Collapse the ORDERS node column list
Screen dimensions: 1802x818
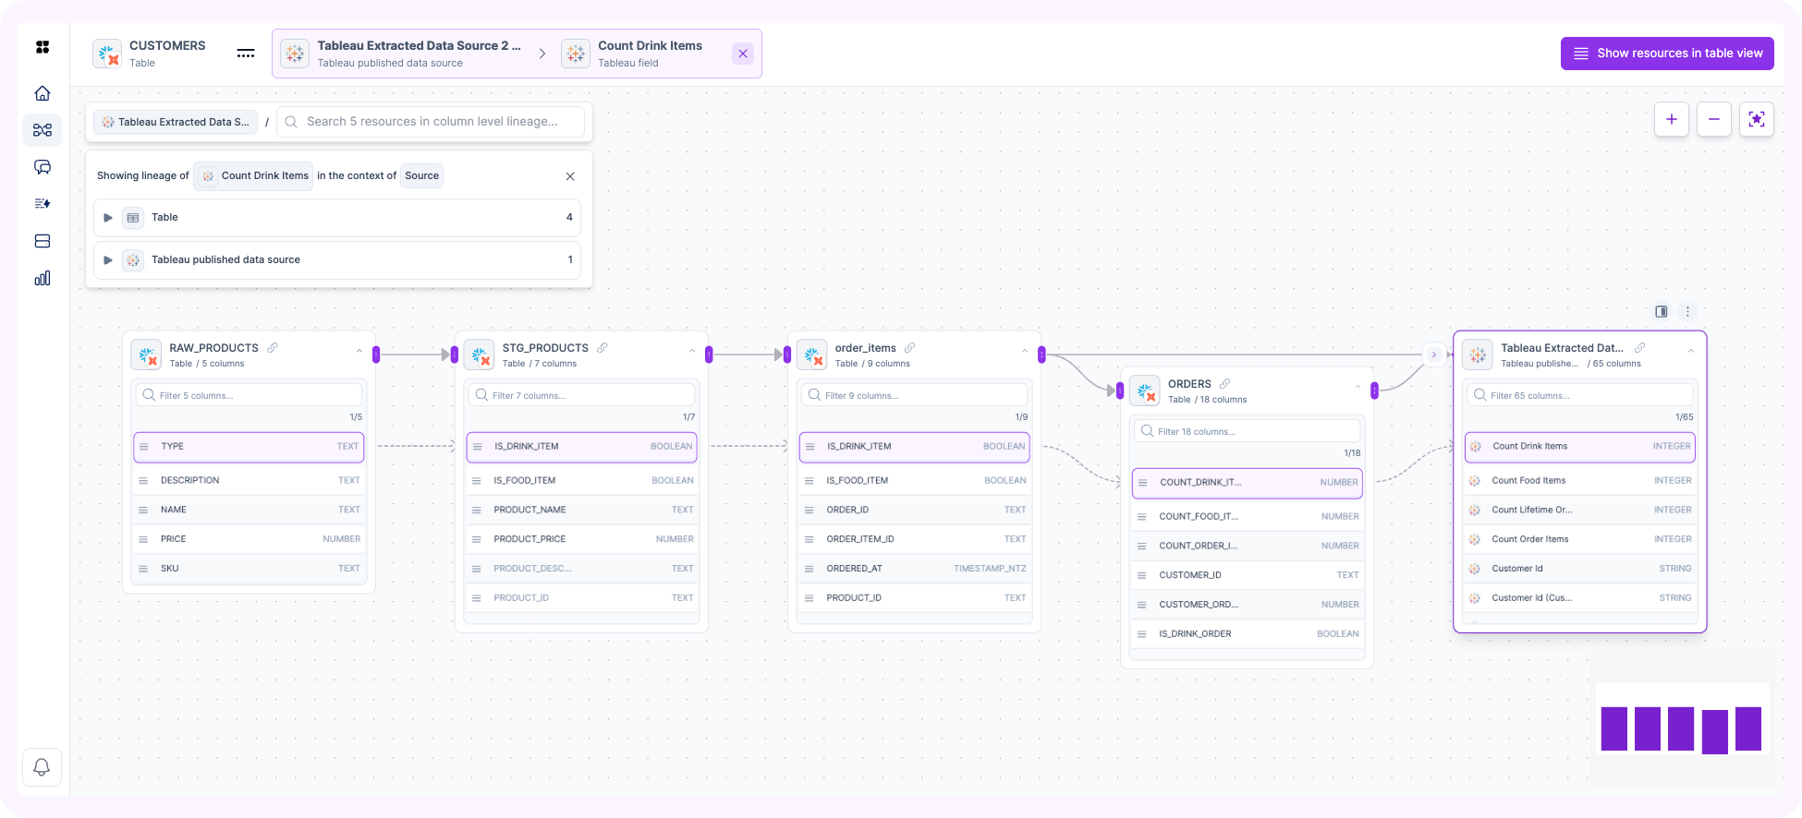pyautogui.click(x=1358, y=387)
